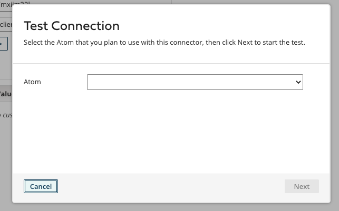The image size is (339, 211).
Task: Click the bold background column header left of dialog
Action: click(x=6, y=94)
